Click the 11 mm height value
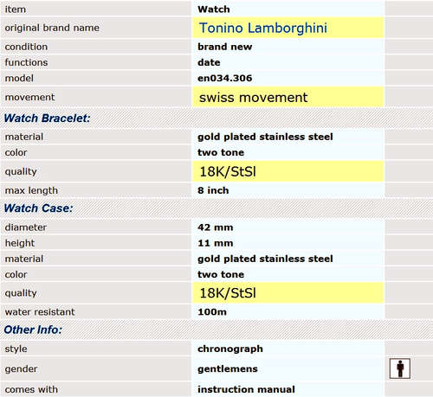 coord(216,243)
